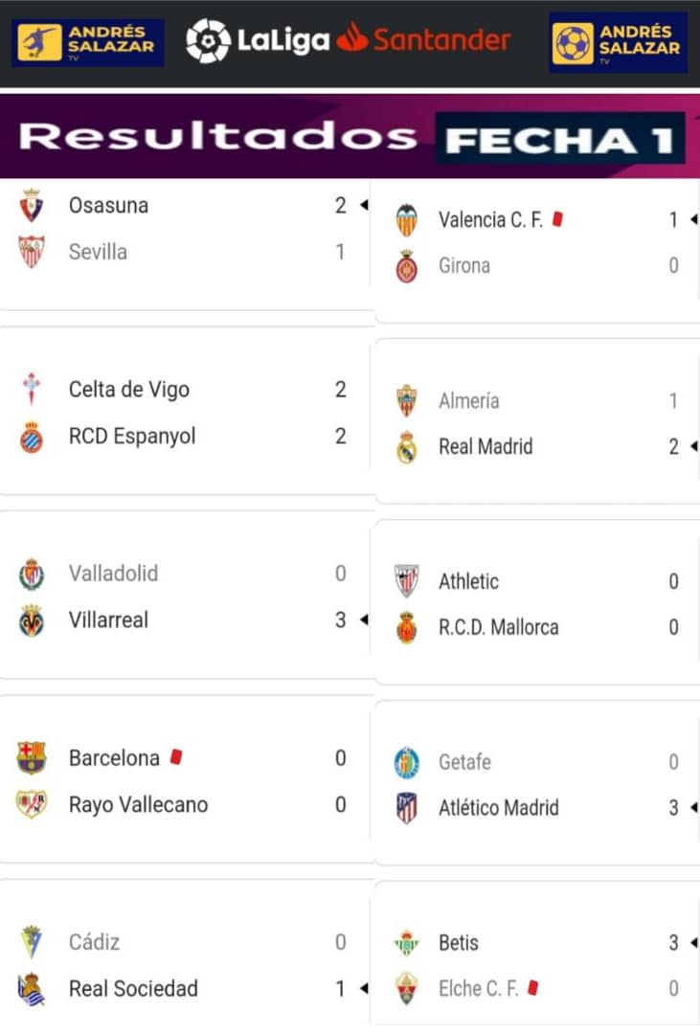Select the Resultados heading
Image resolution: width=700 pixels, height=1034 pixels.
(x=218, y=137)
